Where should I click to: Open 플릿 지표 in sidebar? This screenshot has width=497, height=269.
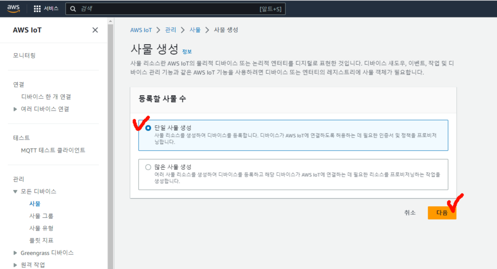41,240
